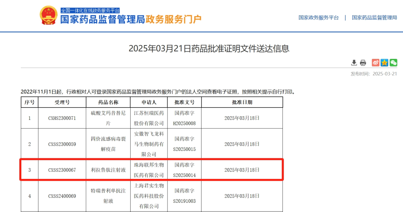
Task: Click drug name 四价流感病毒裂解疫苗
Action: (108, 144)
